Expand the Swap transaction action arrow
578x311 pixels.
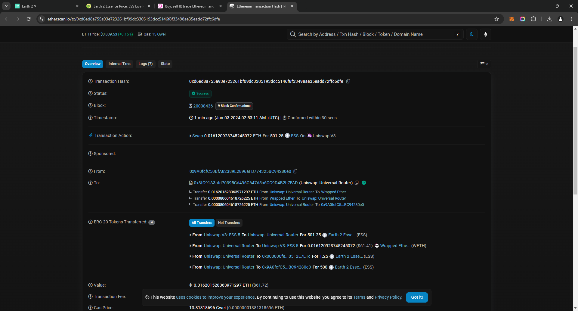(x=190, y=136)
